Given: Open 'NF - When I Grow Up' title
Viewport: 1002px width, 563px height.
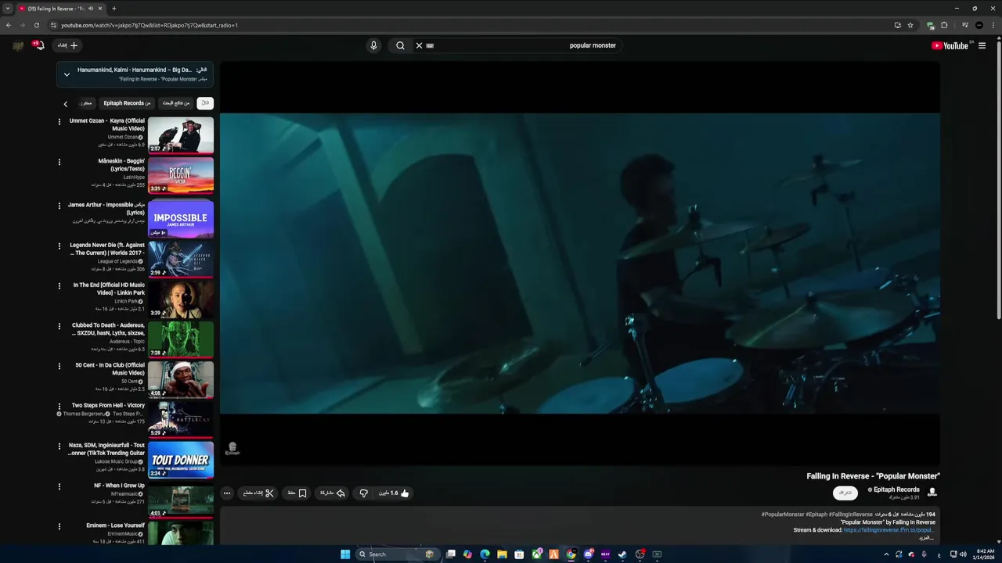Looking at the screenshot, I should pos(120,486).
